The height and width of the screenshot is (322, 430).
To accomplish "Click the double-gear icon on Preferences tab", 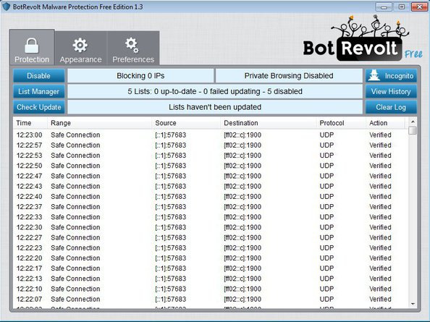I will 132,45.
